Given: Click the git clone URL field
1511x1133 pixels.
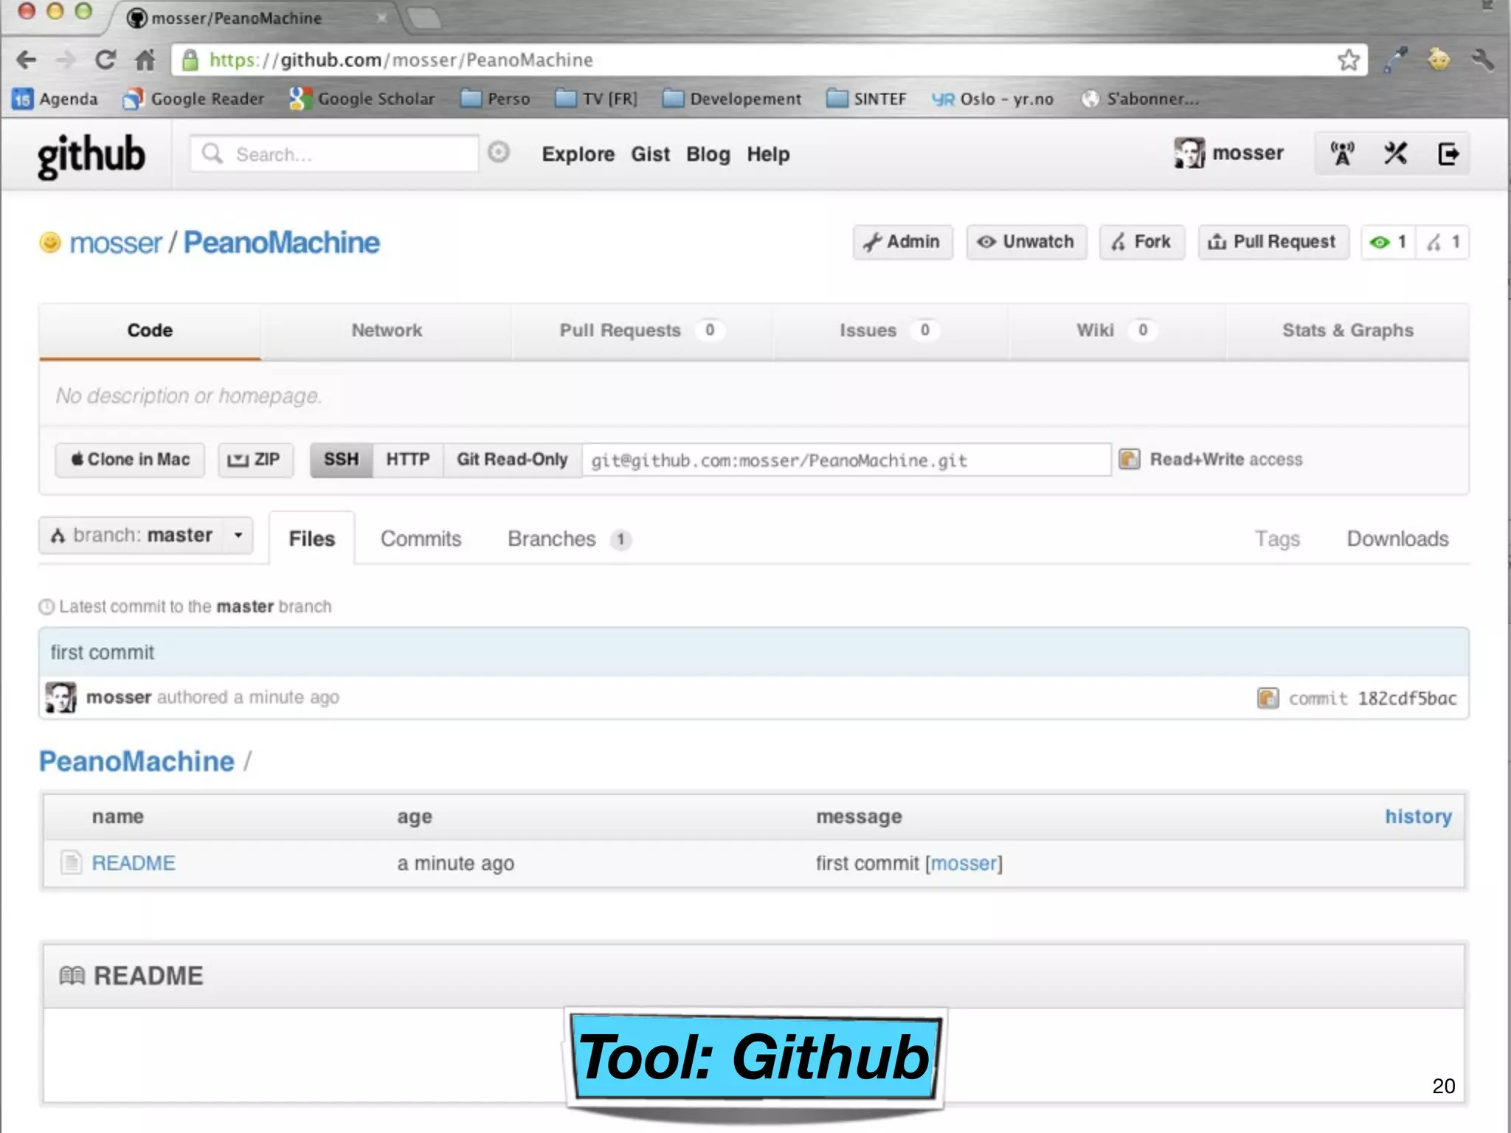Looking at the screenshot, I should [846, 460].
